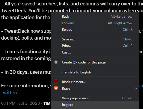143x109 pixels.
Task: Click the Ctrl+U shortcut label
Action: [127, 98]
